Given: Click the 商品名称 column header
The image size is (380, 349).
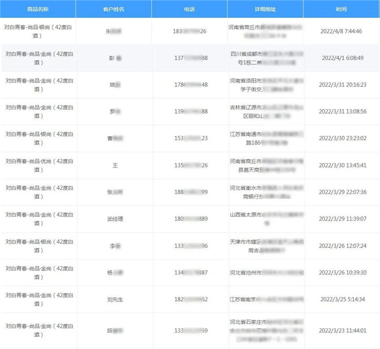Looking at the screenshot, I should pyautogui.click(x=37, y=9).
